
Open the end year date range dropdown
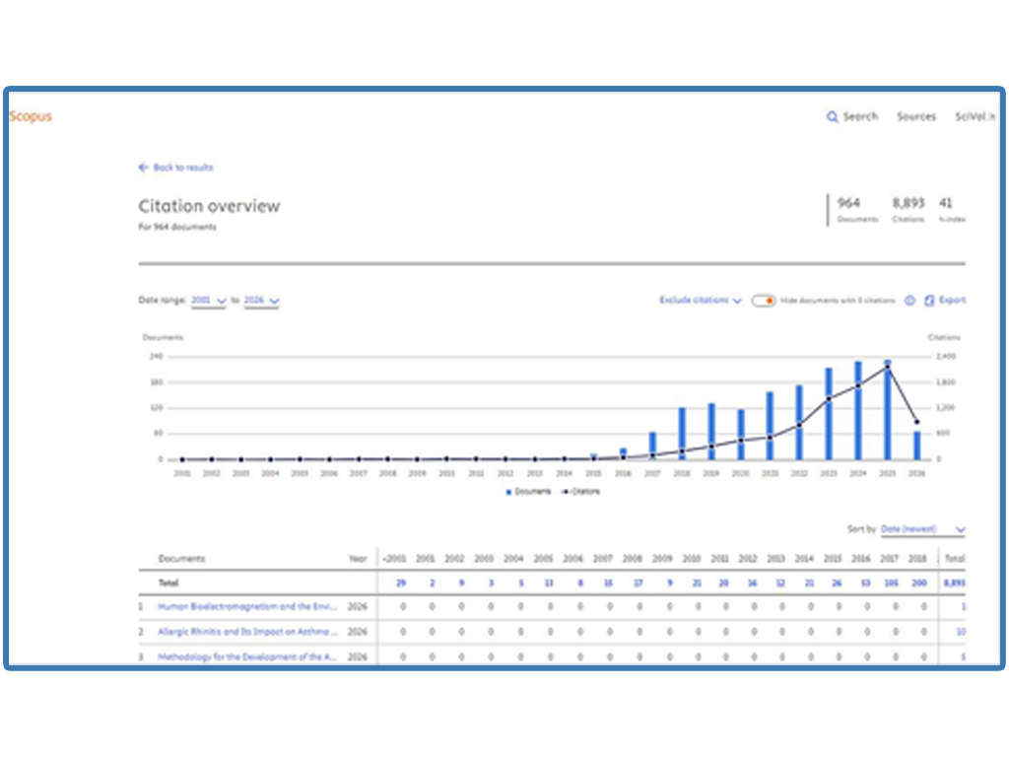[261, 301]
